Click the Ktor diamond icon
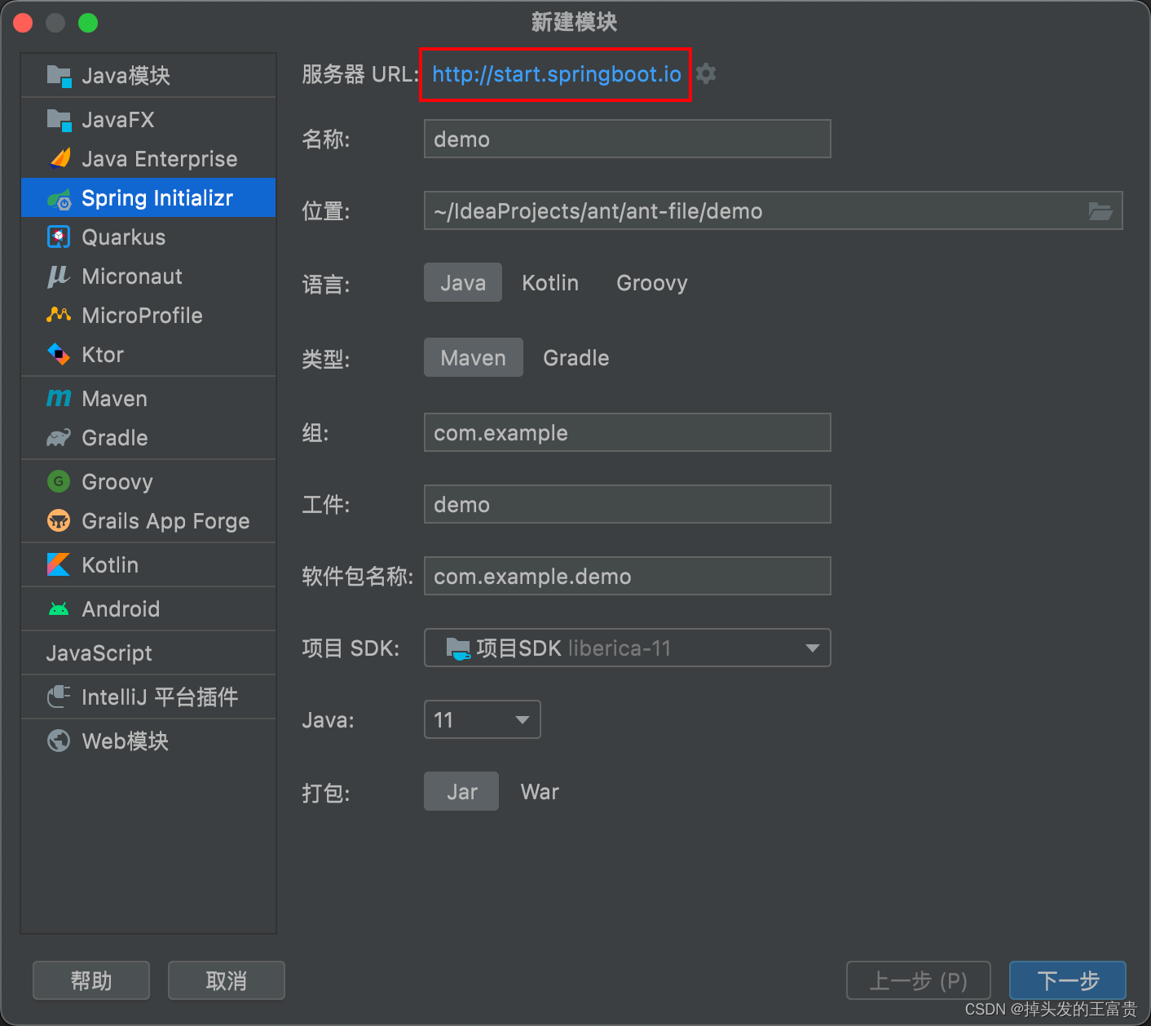 point(59,355)
